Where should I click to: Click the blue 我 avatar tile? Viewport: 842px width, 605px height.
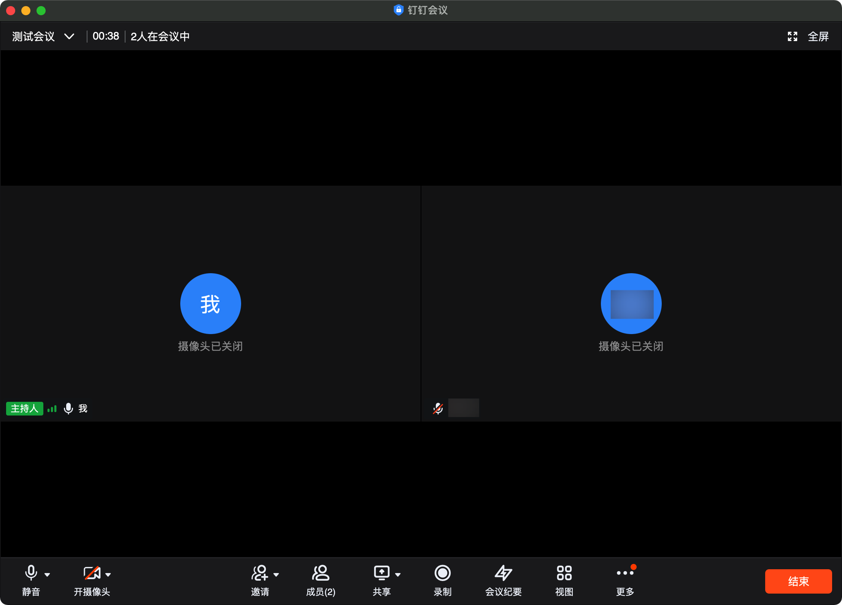(210, 304)
